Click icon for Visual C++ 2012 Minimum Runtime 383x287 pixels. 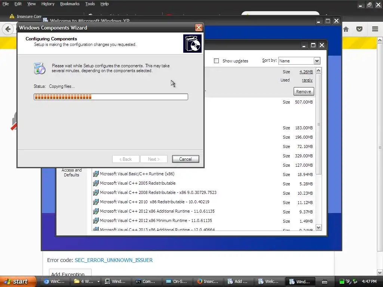(x=96, y=220)
